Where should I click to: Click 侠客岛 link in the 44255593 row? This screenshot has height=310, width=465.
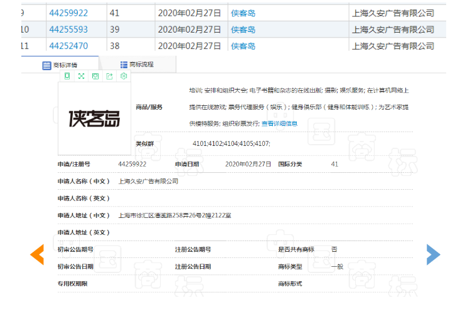coord(243,29)
